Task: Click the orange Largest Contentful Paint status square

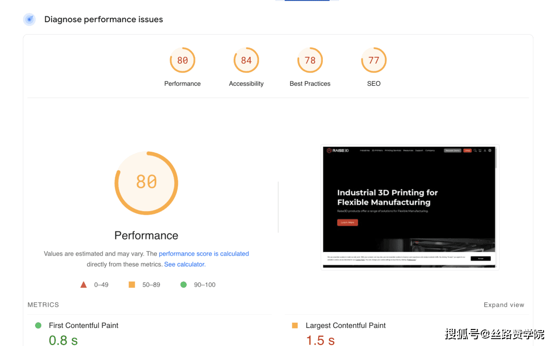Action: tap(295, 325)
